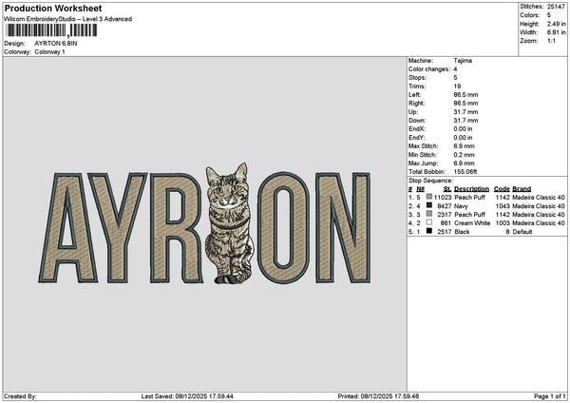The image size is (570, 403).
Task: Click the 'Colorway 1' value
Action: point(49,52)
